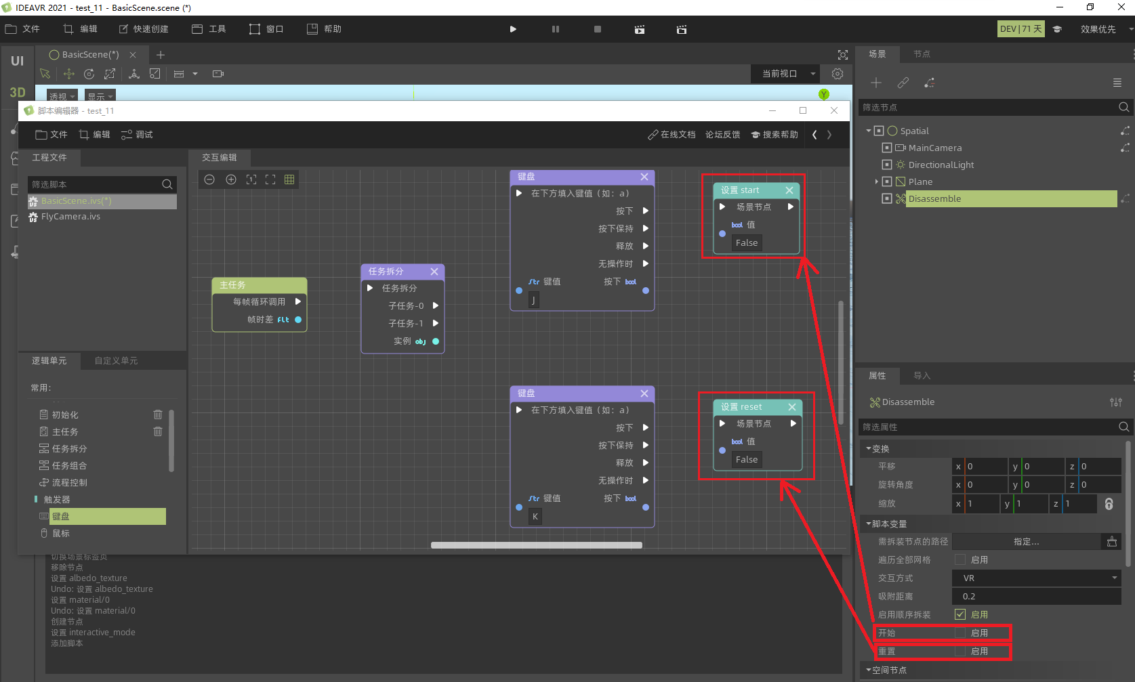Select the arrow selection tool in viewport toolbar

[45, 74]
